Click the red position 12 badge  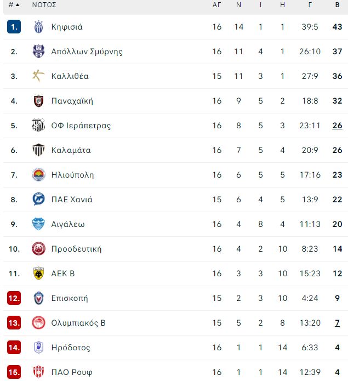coord(14,298)
